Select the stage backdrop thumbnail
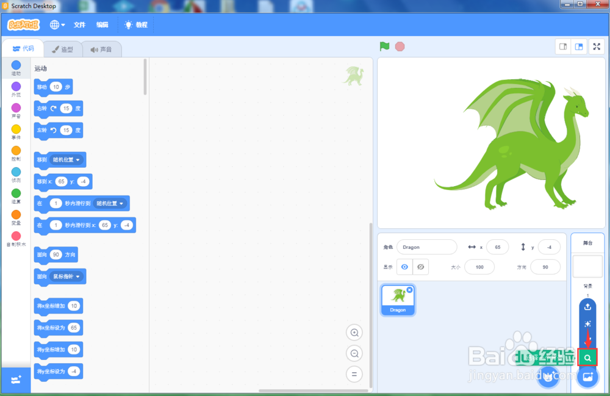This screenshot has width=610, height=396. (587, 267)
